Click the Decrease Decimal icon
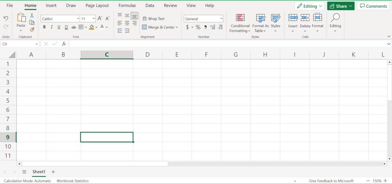 (220, 27)
